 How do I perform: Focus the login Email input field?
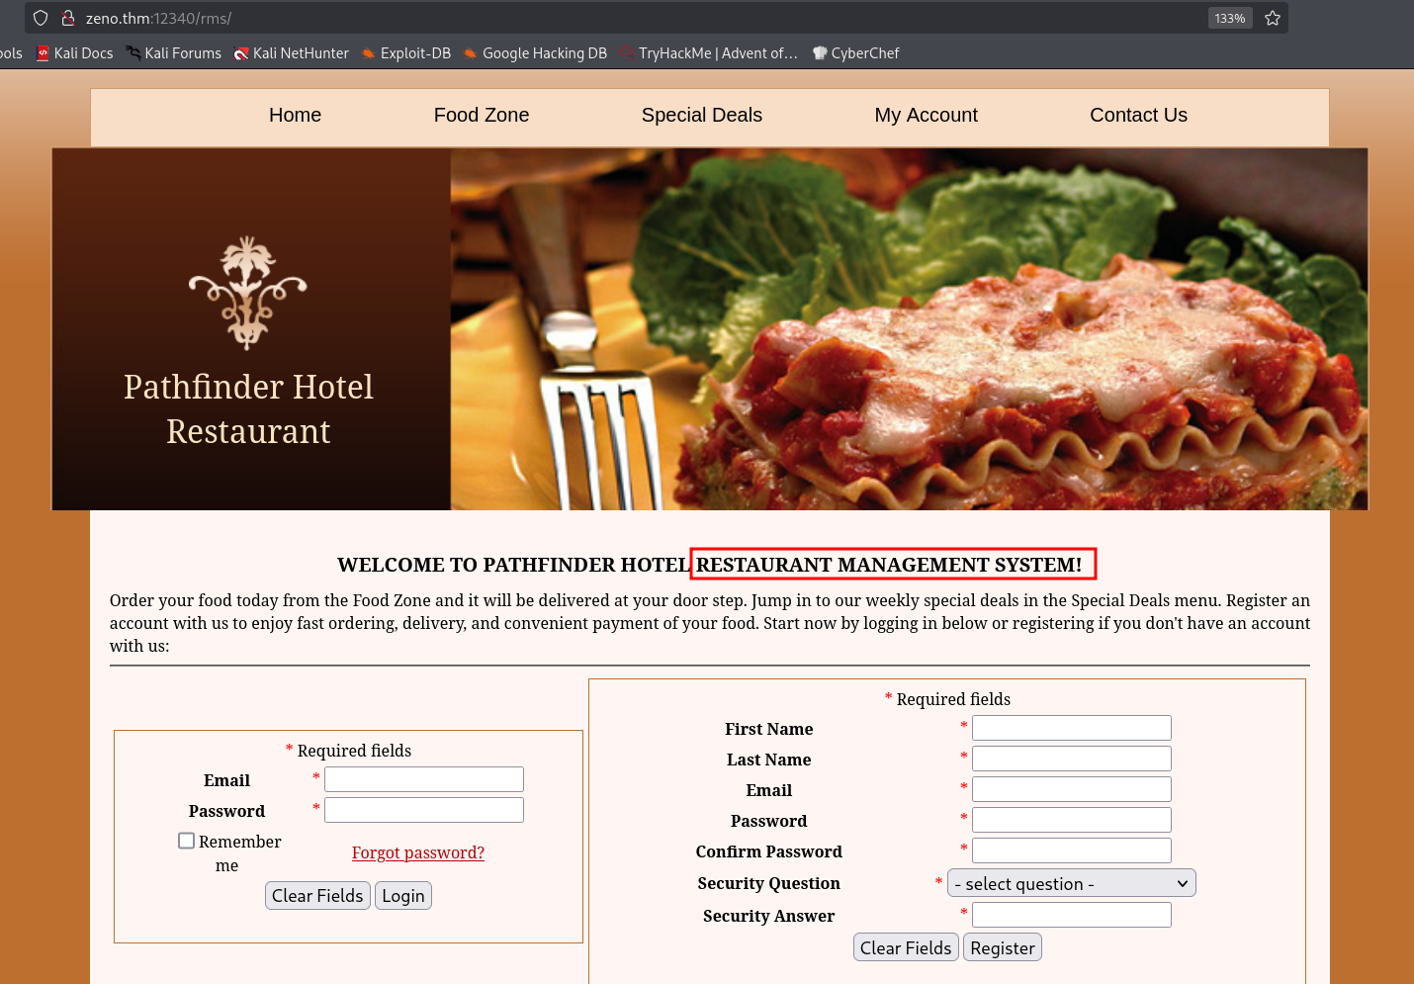[x=424, y=779]
